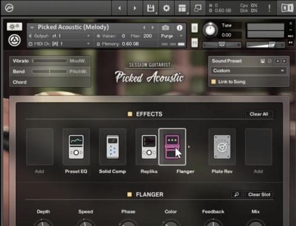Screen dimensions: 296x226
Task: Click the Flanger Phase knob
Action: coord(128,223)
